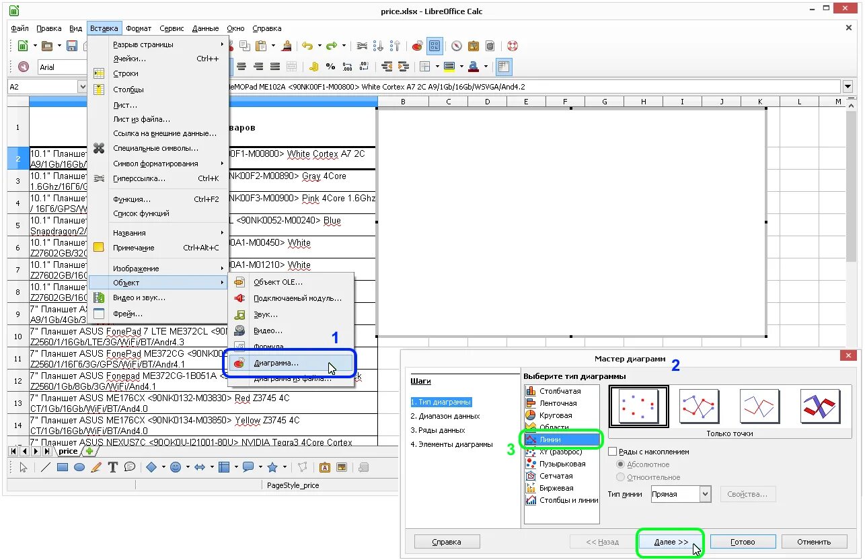The image size is (865, 560).
Task: Click the Styles and Formatting icon near font box
Action: pos(24,67)
